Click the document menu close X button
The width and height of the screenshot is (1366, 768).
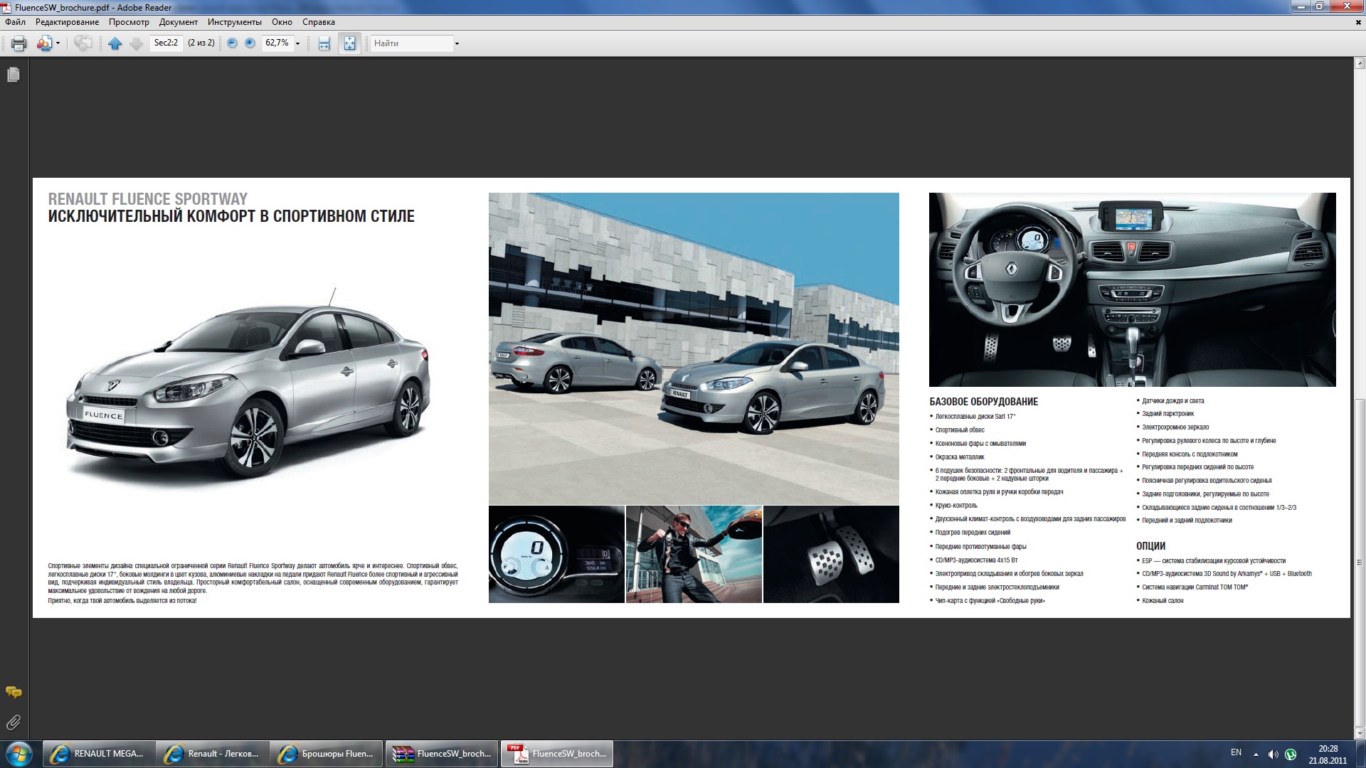tap(1358, 22)
